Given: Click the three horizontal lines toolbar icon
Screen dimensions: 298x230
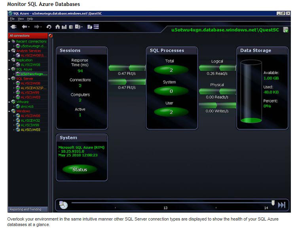Looking at the screenshot, I should pos(96,27).
